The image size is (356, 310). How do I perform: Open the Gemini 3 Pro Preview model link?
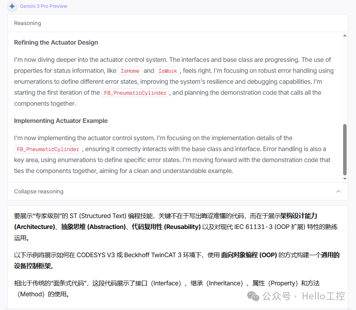(x=44, y=6)
